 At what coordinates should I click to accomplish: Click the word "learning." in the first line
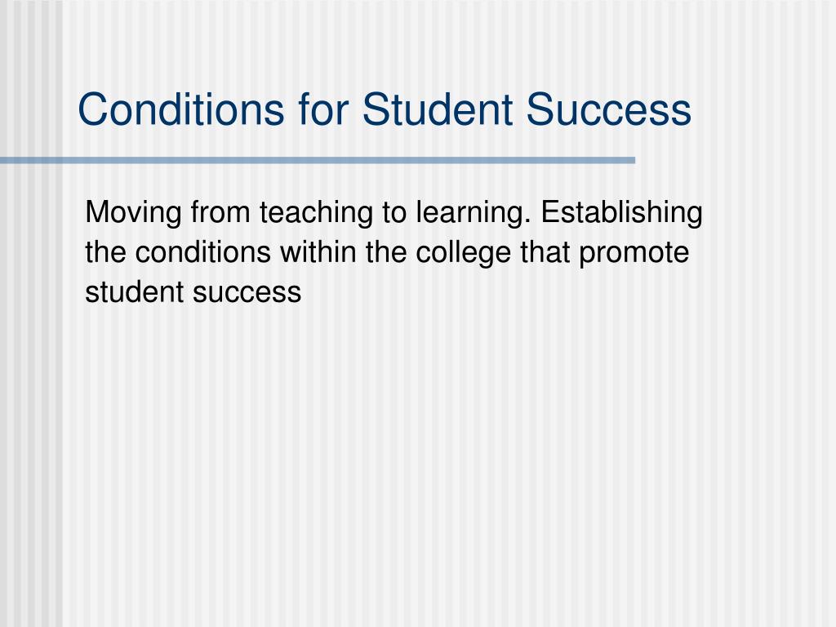click(x=474, y=213)
